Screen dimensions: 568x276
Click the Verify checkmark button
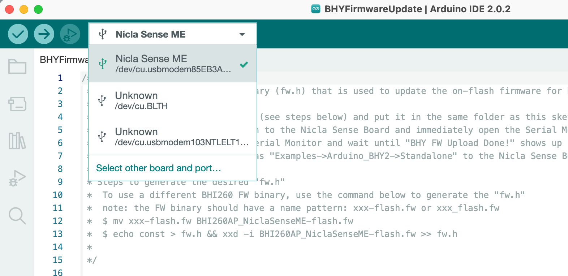[x=18, y=34]
